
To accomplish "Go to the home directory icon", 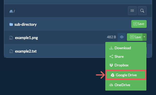I will tap(11, 11).
